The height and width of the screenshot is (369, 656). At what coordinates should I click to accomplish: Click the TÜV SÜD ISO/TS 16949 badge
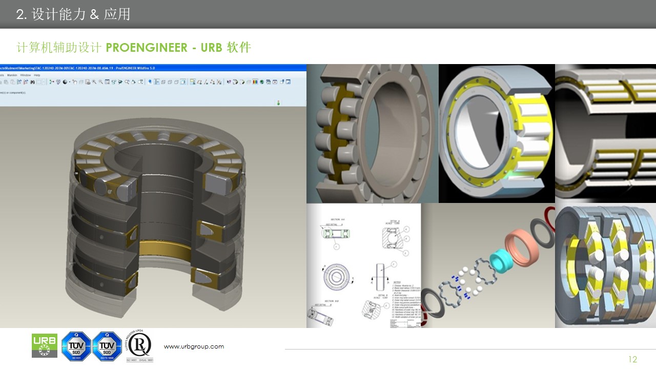[x=107, y=346]
